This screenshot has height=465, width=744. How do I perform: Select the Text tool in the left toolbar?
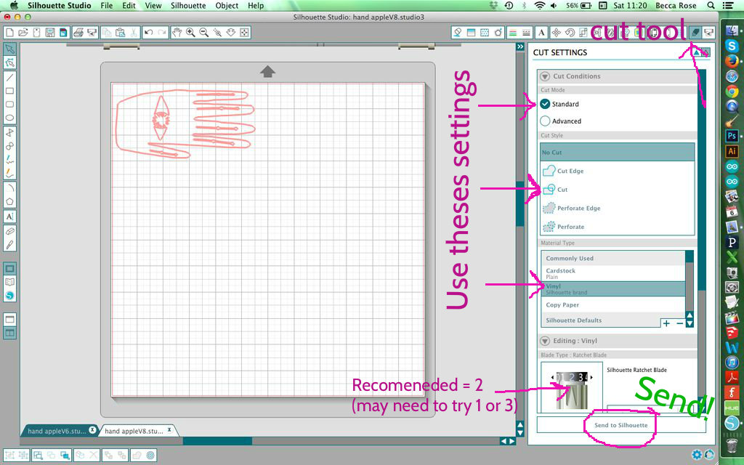pyautogui.click(x=9, y=217)
